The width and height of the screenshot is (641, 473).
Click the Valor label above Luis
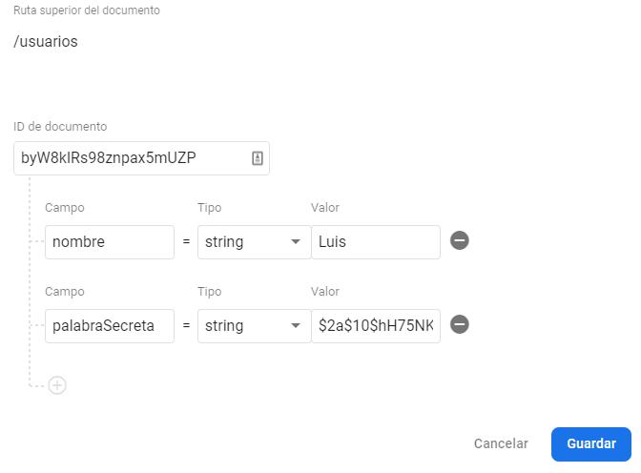click(x=325, y=208)
